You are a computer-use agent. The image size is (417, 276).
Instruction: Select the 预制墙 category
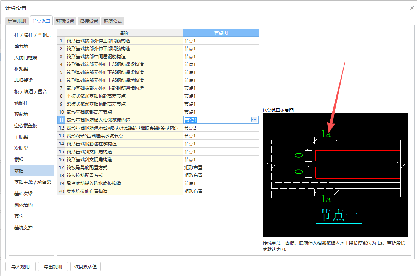tap(32, 114)
